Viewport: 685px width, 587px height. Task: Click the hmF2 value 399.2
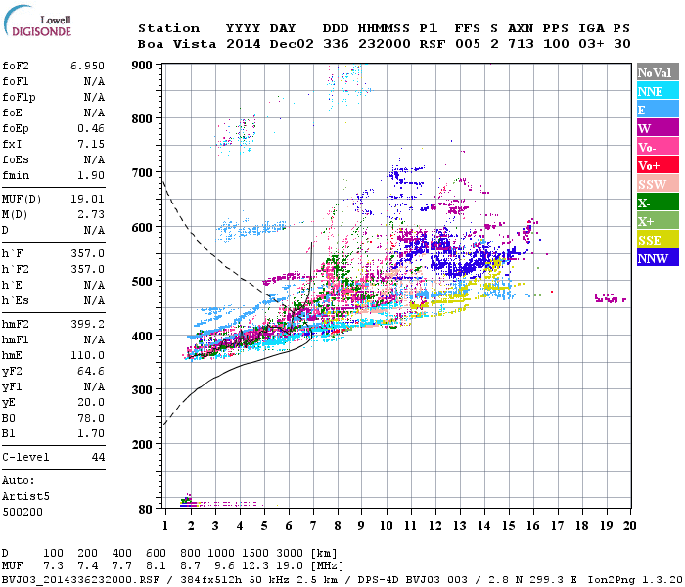coord(87,325)
